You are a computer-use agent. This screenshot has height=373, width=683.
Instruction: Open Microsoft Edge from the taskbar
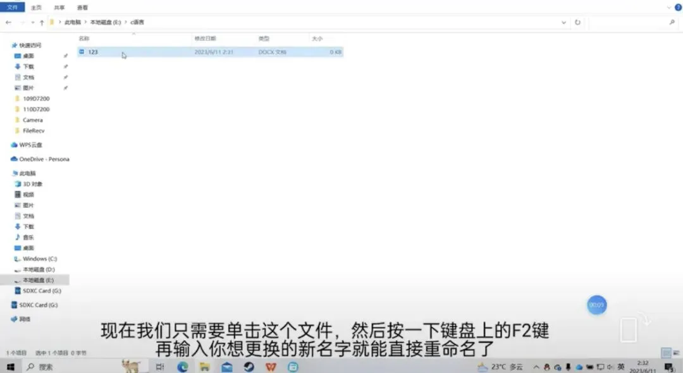pos(183,365)
